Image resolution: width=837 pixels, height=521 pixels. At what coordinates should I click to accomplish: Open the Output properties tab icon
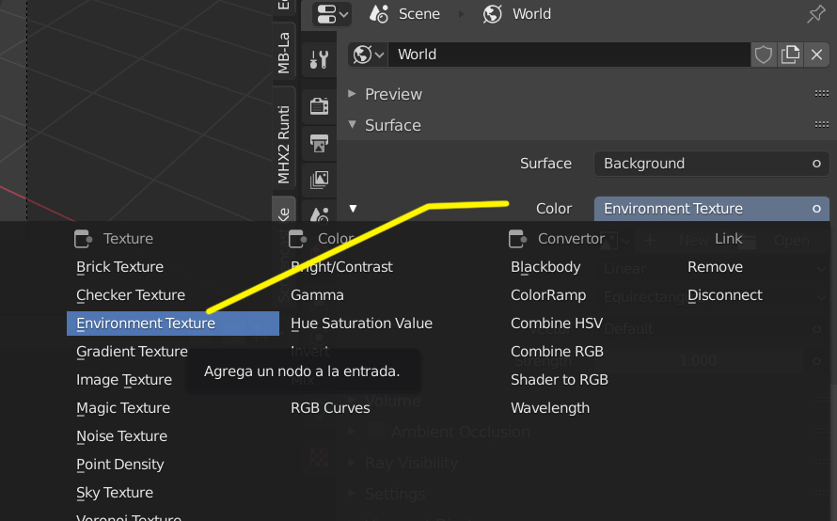tap(320, 143)
